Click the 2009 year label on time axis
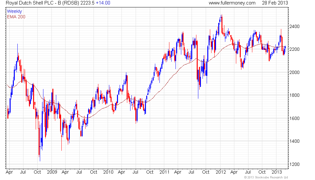 (52, 172)
